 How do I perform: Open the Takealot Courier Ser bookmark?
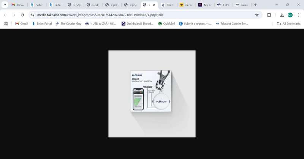[232, 23]
